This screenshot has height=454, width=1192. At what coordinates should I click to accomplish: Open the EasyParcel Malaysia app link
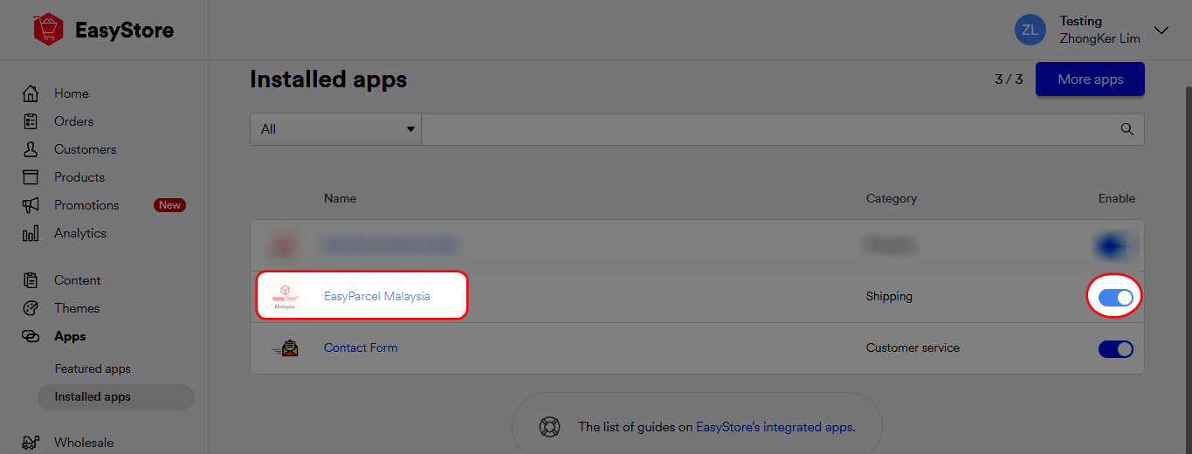pyautogui.click(x=377, y=296)
